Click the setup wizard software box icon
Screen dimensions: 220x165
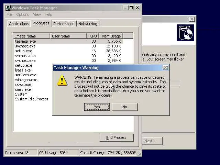(185, 33)
